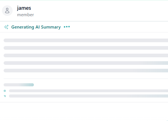168x121 pixels.
Task: Click the first loading dot after AI Summary
Action: coord(65,27)
